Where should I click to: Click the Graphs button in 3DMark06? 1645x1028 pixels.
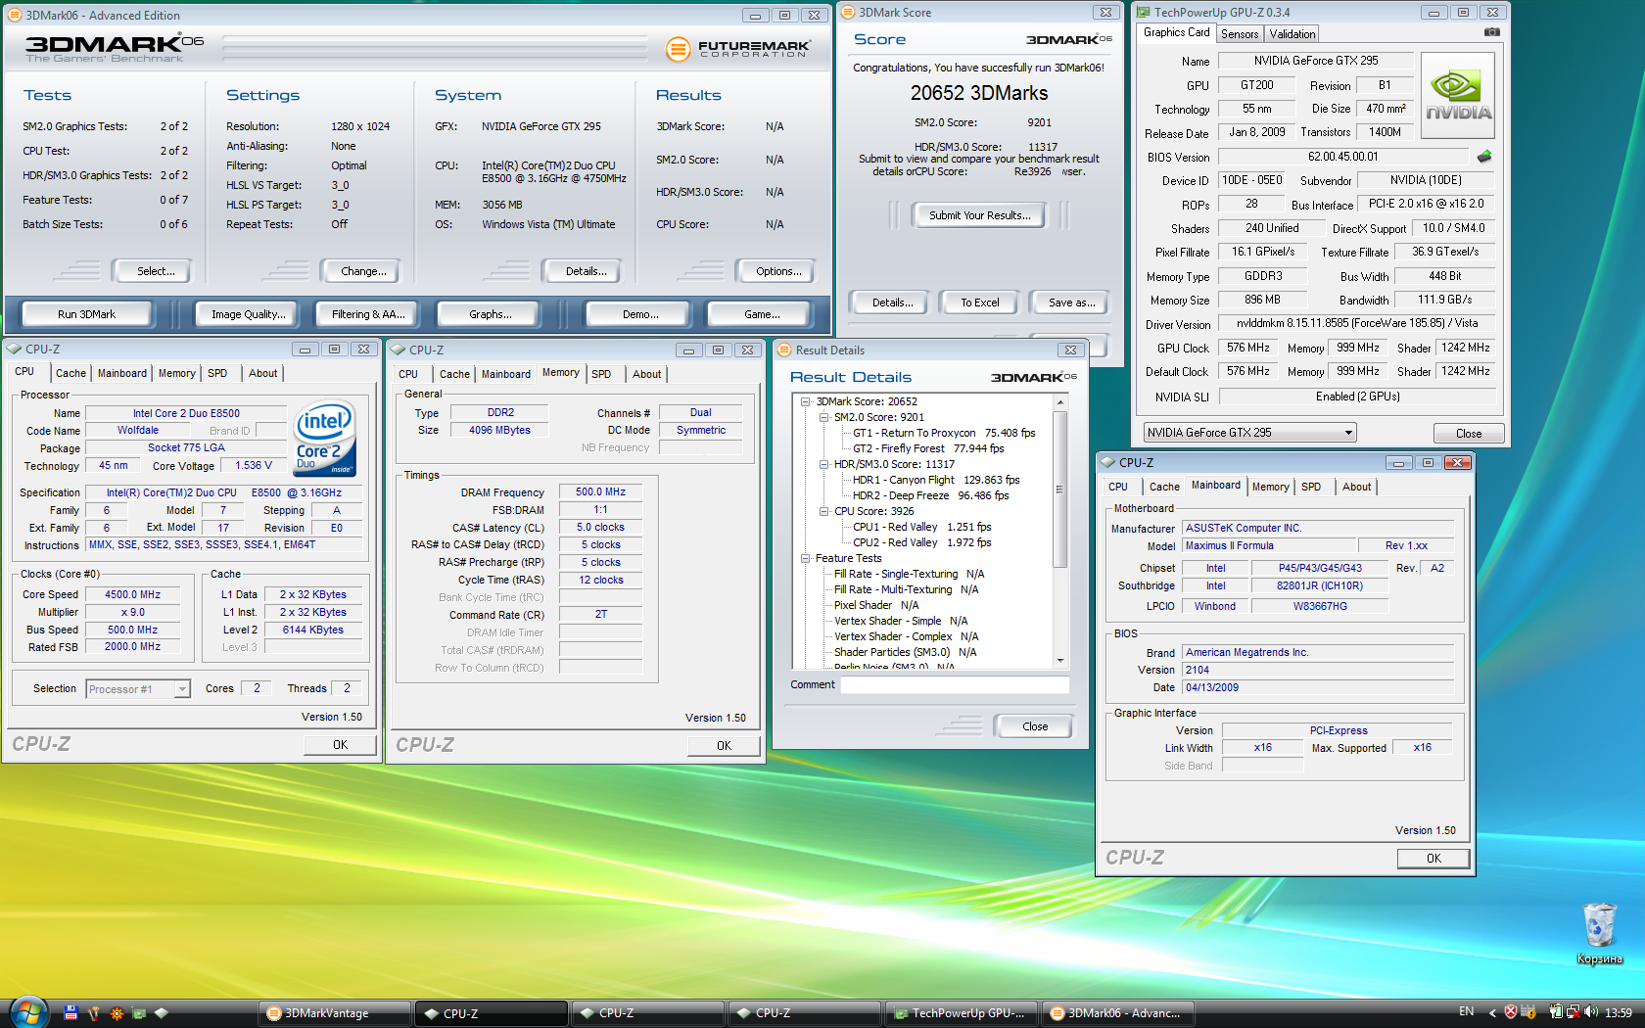pos(491,314)
